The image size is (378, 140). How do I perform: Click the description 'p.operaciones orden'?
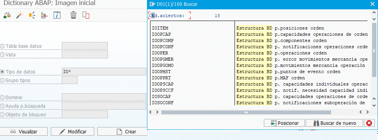point(301,53)
